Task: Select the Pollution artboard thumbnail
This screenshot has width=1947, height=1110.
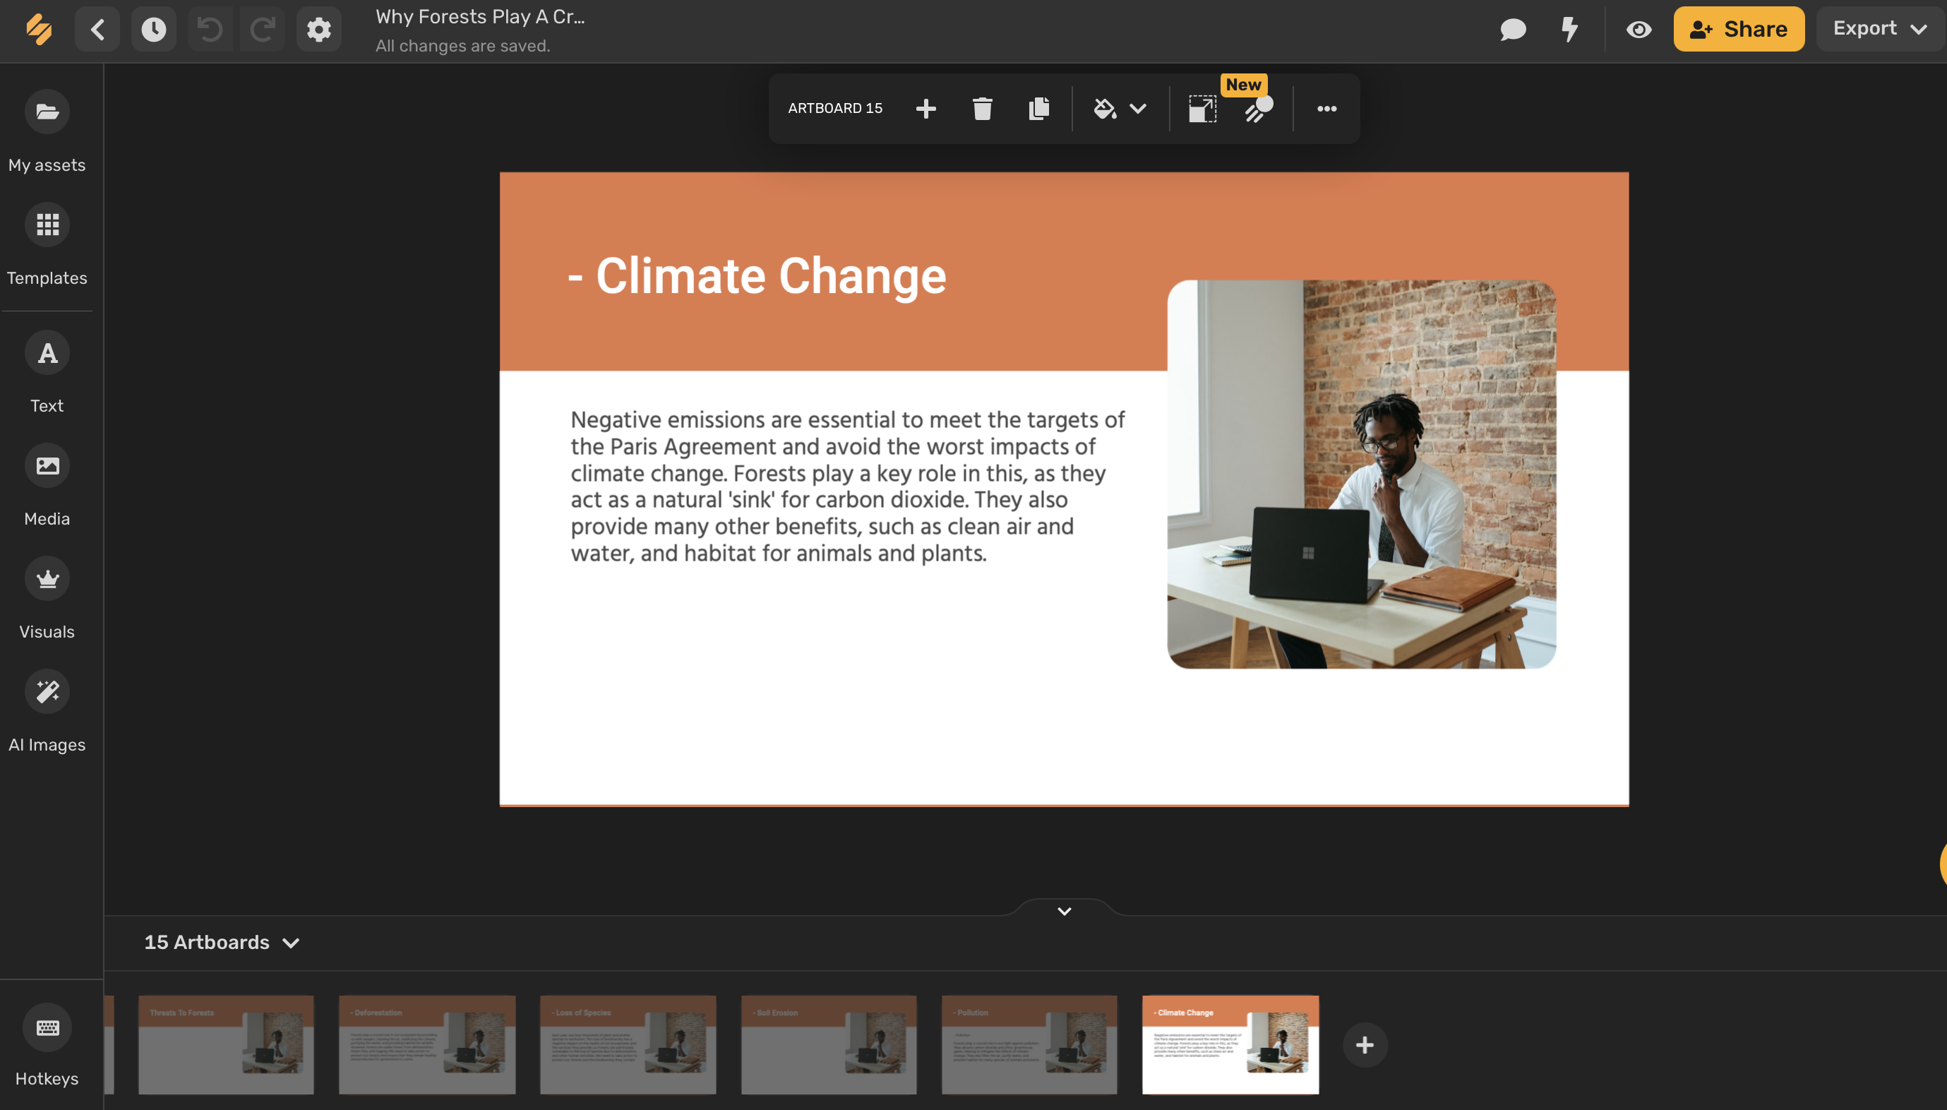Action: (x=1028, y=1044)
